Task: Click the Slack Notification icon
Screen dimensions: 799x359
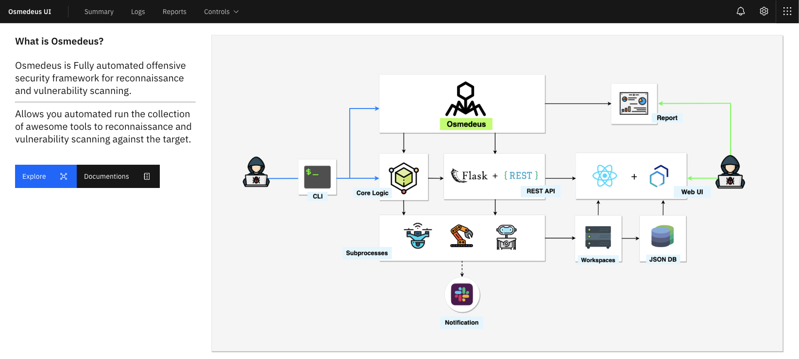Action: pos(462,294)
